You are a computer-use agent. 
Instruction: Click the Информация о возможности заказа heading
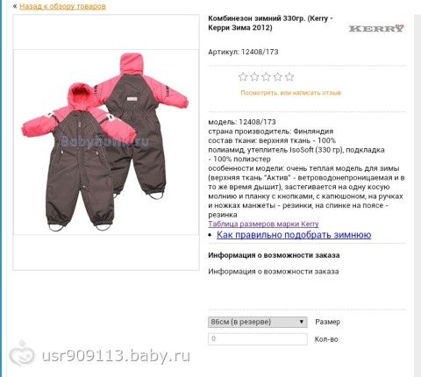pos(274,255)
